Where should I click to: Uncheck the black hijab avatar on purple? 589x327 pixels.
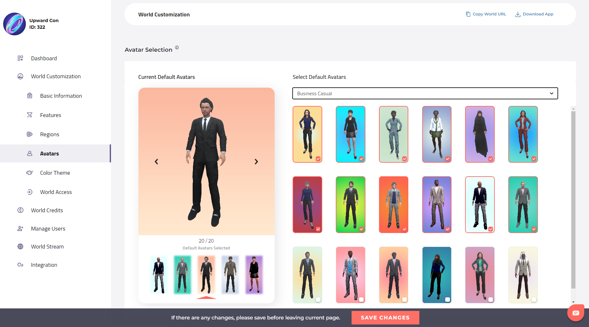click(x=491, y=159)
